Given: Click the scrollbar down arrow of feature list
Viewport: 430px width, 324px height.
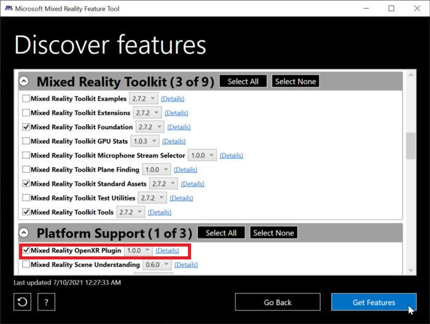Looking at the screenshot, I should 411,270.
